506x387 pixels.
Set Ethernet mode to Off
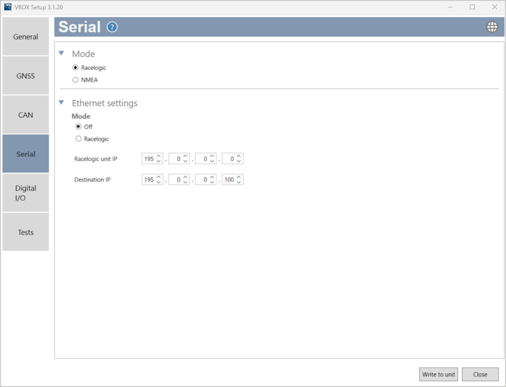coord(78,127)
